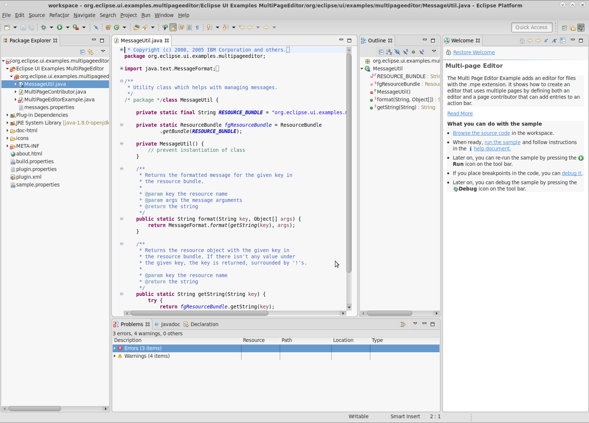Expand the META-INF folder
The image size is (589, 423).
[x=7, y=146]
